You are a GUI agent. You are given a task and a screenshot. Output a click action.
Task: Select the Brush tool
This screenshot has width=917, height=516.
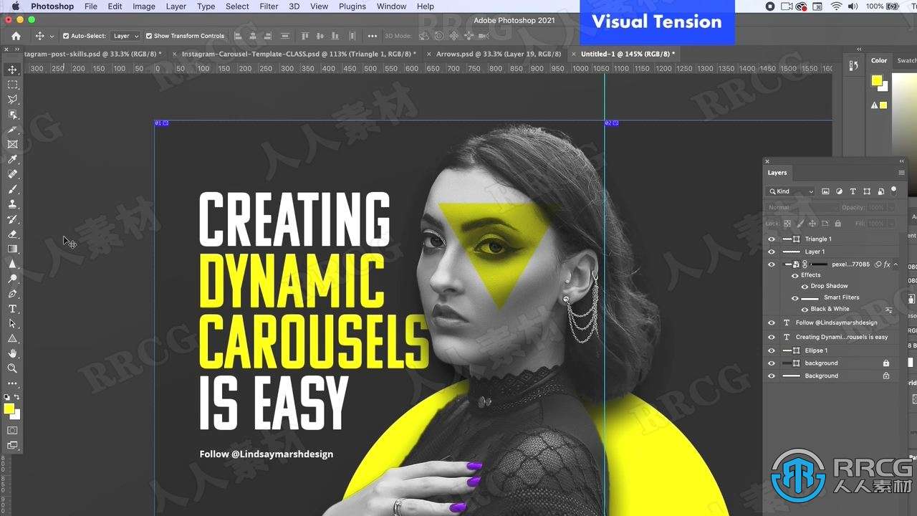(x=12, y=189)
